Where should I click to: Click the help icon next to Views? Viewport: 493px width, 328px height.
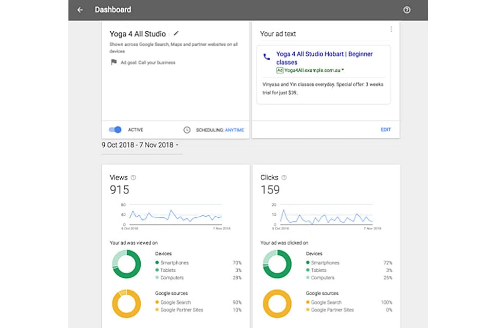(x=134, y=177)
